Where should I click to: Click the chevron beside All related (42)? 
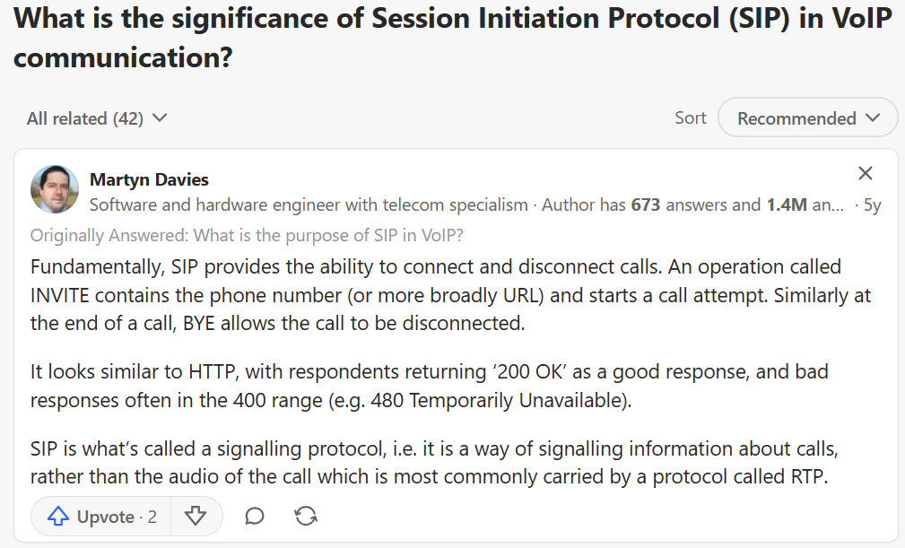click(160, 118)
